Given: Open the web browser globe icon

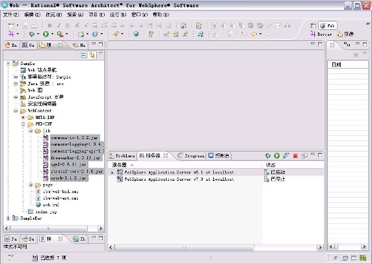Looking at the screenshot, I should 136,34.
